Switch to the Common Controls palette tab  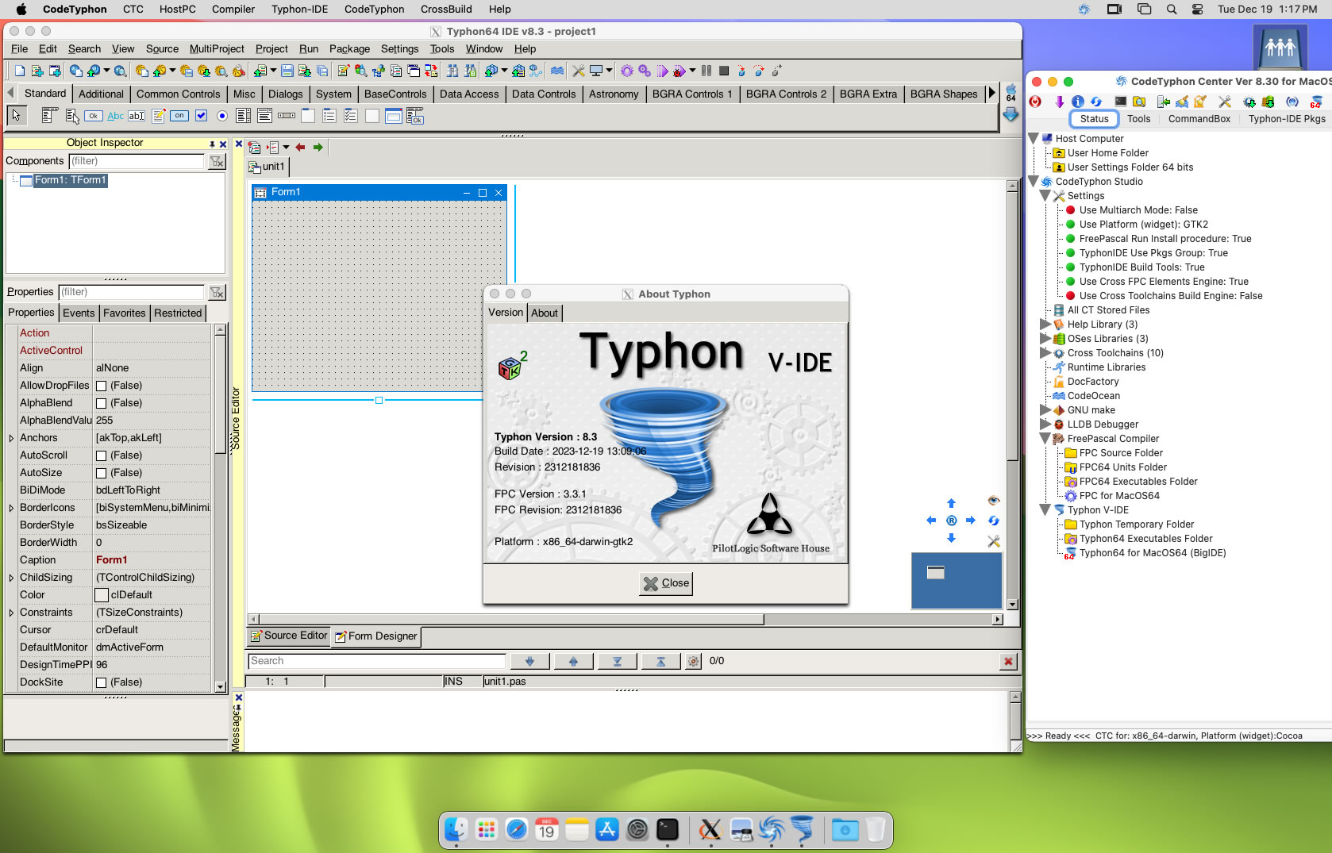[178, 94]
